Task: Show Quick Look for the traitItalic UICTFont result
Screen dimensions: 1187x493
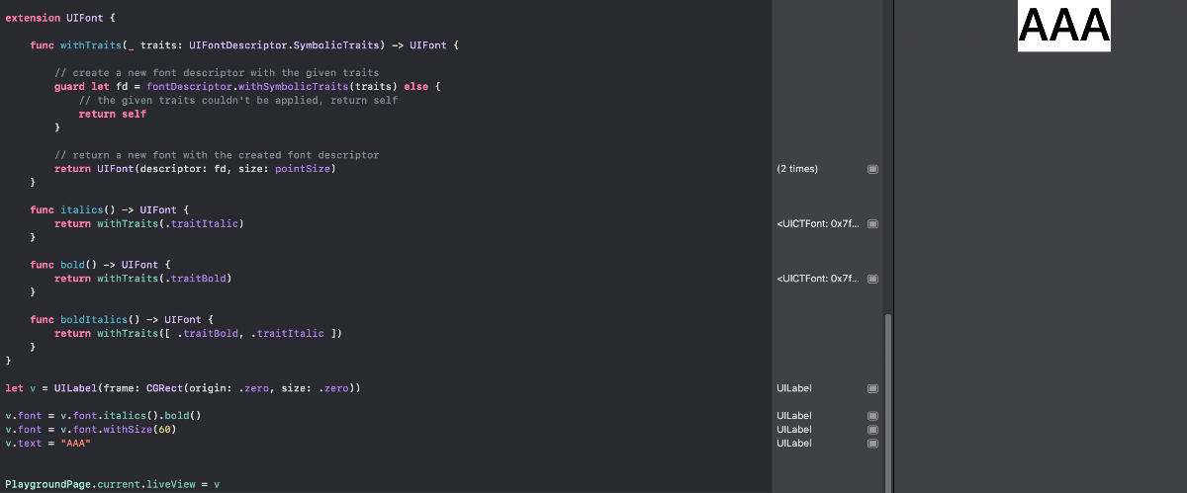Action: pos(872,224)
